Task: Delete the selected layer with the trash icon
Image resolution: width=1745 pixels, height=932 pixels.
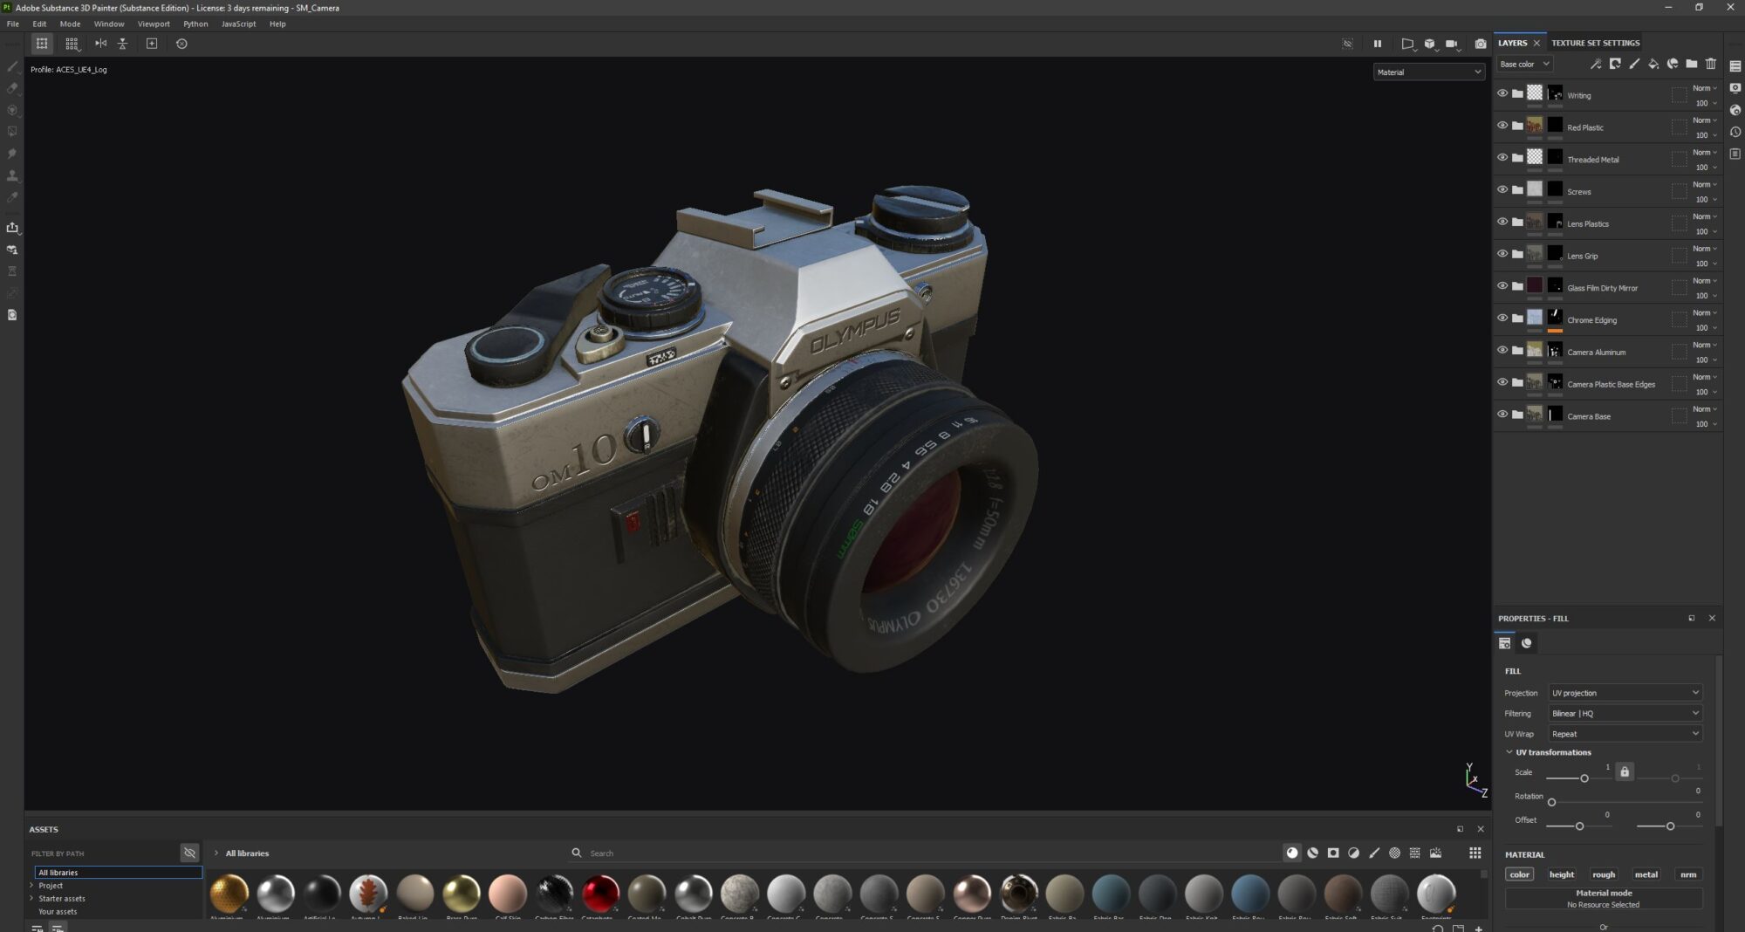Action: [1712, 64]
